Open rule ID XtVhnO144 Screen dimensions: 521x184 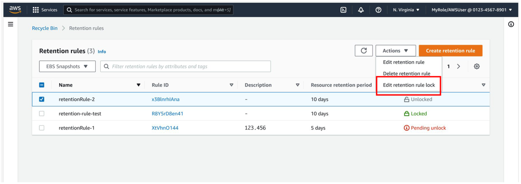(x=165, y=128)
